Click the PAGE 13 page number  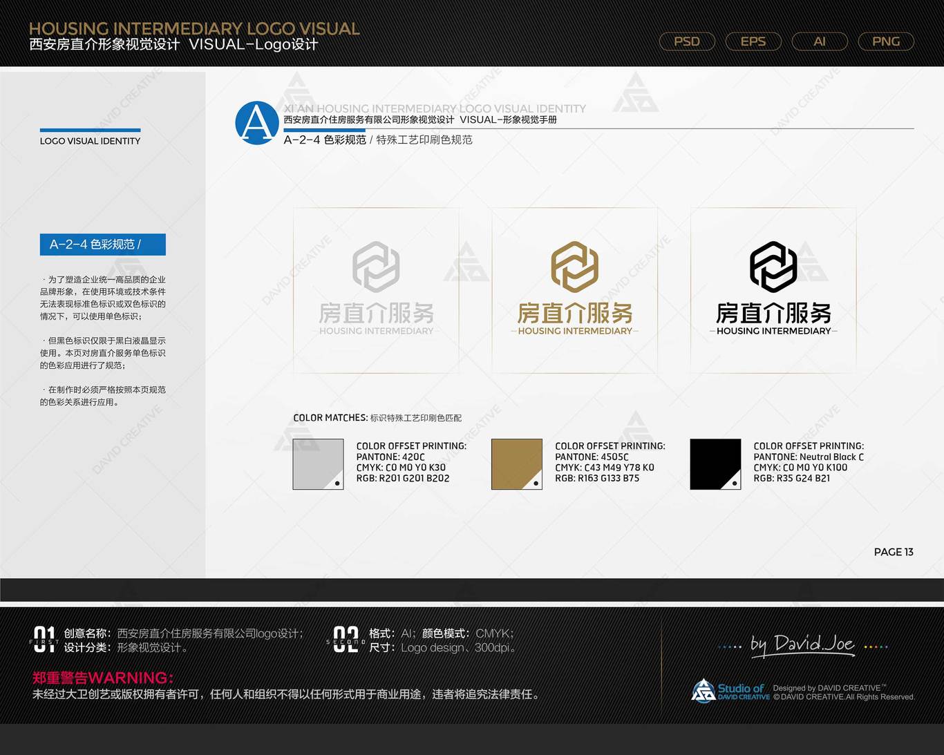click(894, 552)
